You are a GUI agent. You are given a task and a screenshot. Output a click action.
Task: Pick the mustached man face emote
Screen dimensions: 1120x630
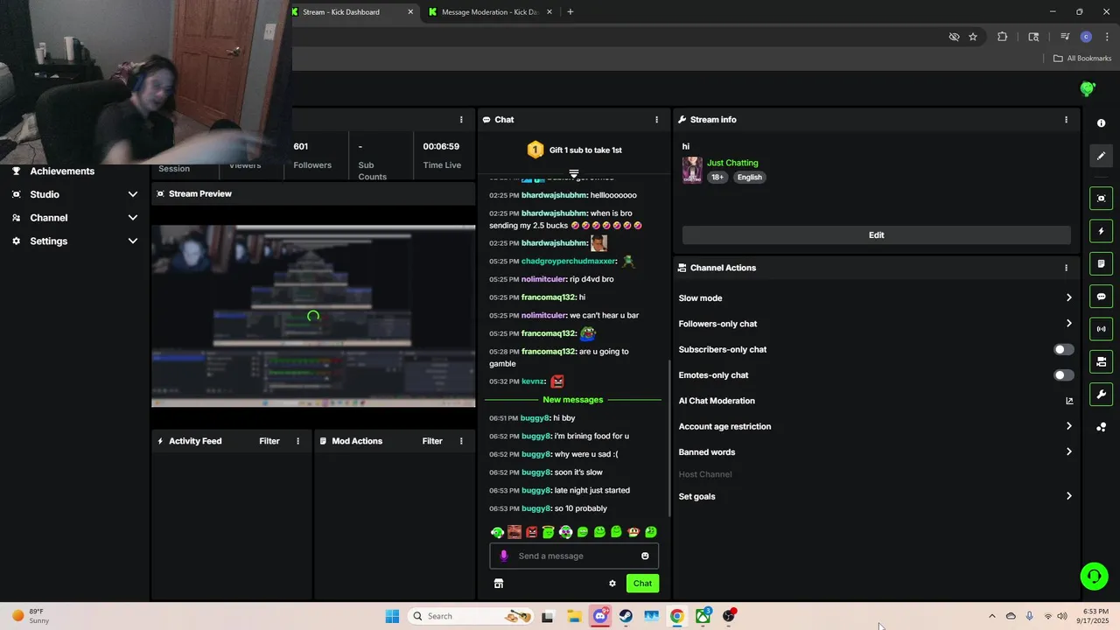(514, 532)
